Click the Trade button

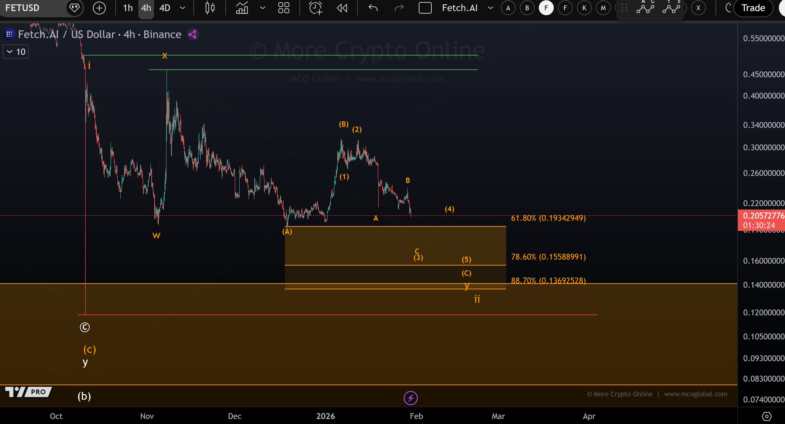753,8
